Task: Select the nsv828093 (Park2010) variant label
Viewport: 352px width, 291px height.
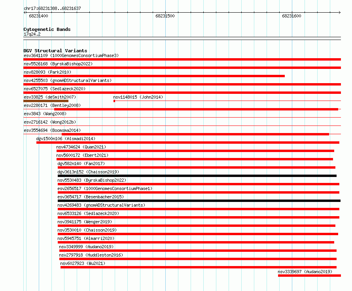Action: 47,72
